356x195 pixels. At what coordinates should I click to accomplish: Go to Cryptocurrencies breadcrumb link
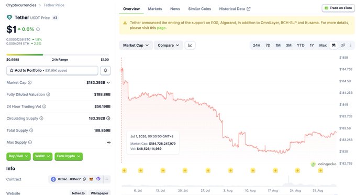(x=21, y=5)
